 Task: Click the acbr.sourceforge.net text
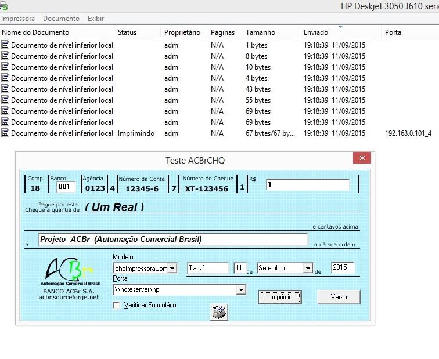point(69,297)
